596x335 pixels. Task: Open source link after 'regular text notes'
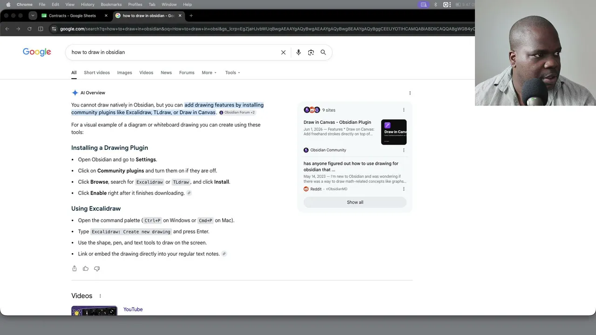click(x=224, y=254)
